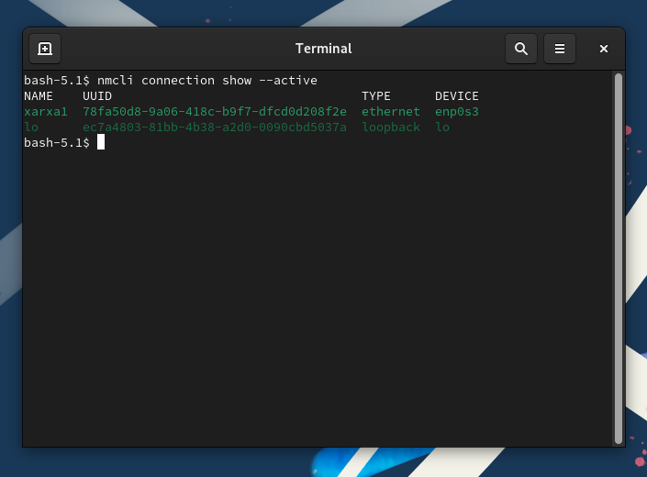Click the loopback type text
647x477 pixels.
391,128
